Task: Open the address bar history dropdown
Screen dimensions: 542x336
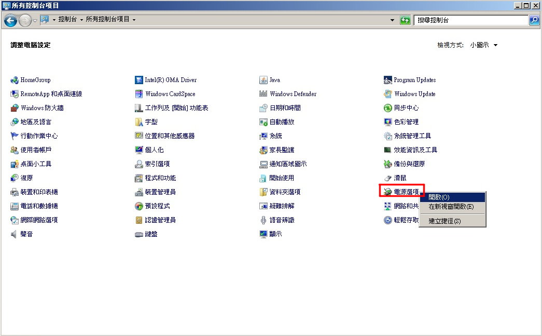Action: pos(392,20)
